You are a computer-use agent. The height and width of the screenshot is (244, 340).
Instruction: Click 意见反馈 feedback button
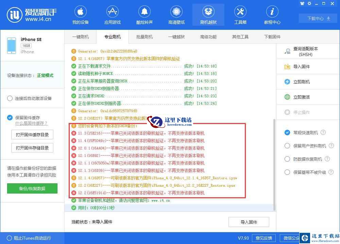[x=264, y=238]
